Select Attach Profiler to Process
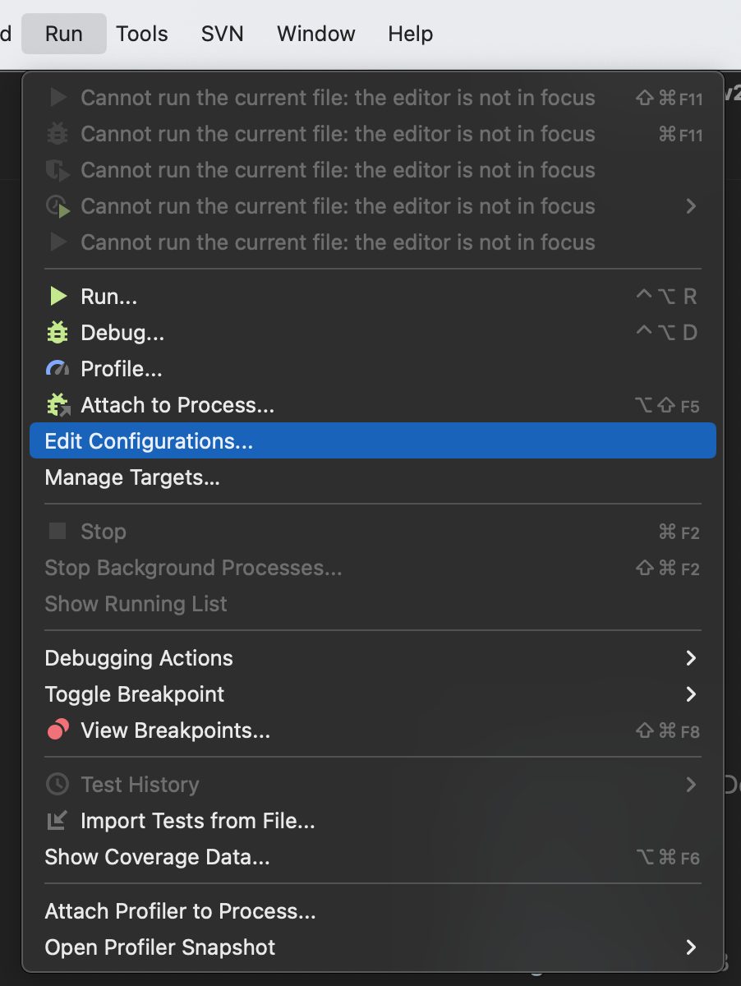741x986 pixels. 180,911
